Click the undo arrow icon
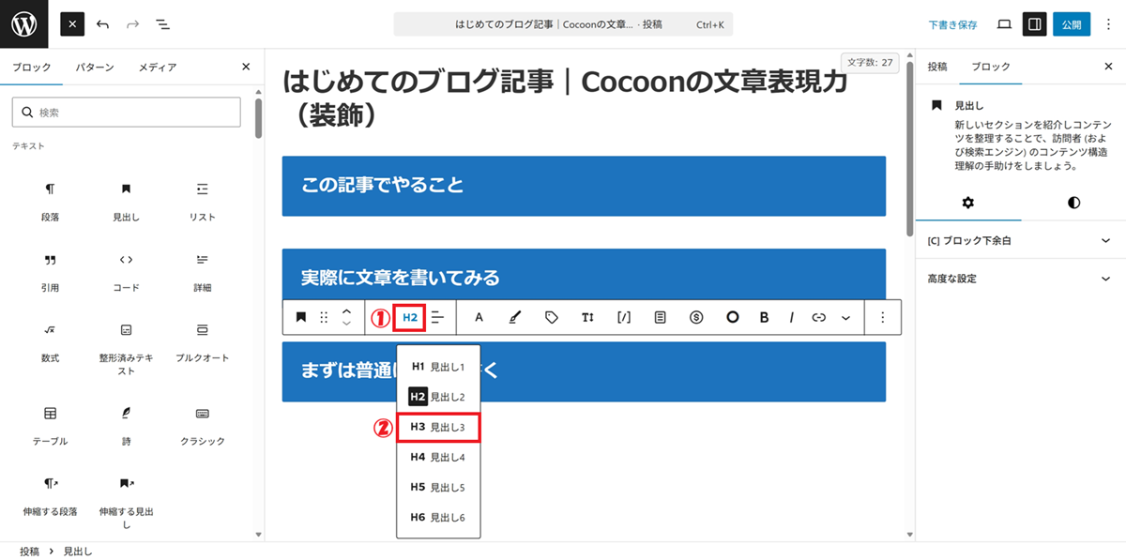The height and width of the screenshot is (560, 1126). click(x=103, y=24)
